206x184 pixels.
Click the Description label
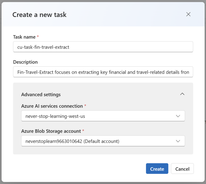click(x=25, y=62)
